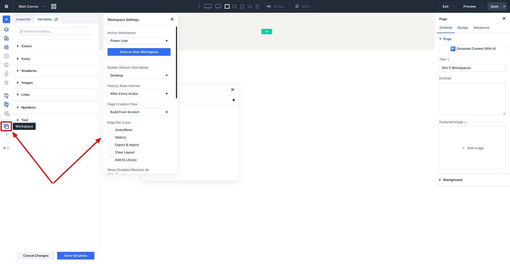The image size is (510, 264).
Task: Open the lightning bolt sidebar icon
Action: [6, 74]
